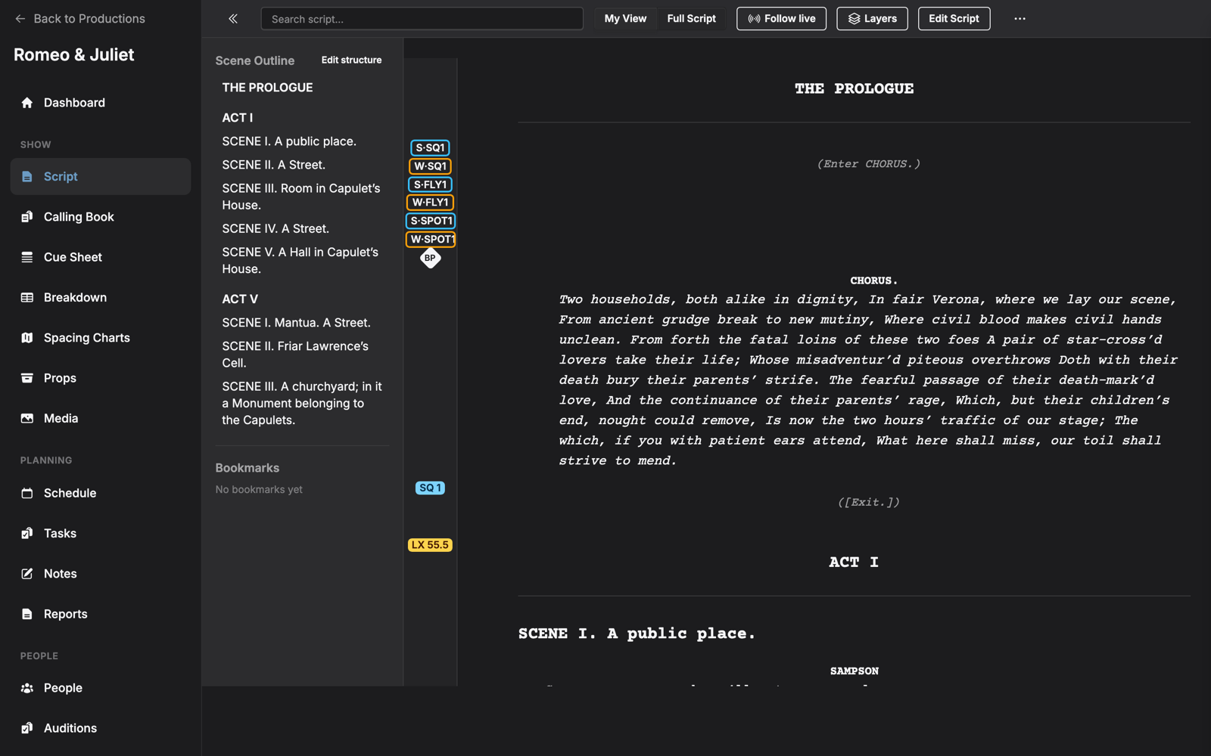Viewport: 1211px width, 756px height.
Task: Click the Schedule calendar icon
Action: coord(27,493)
